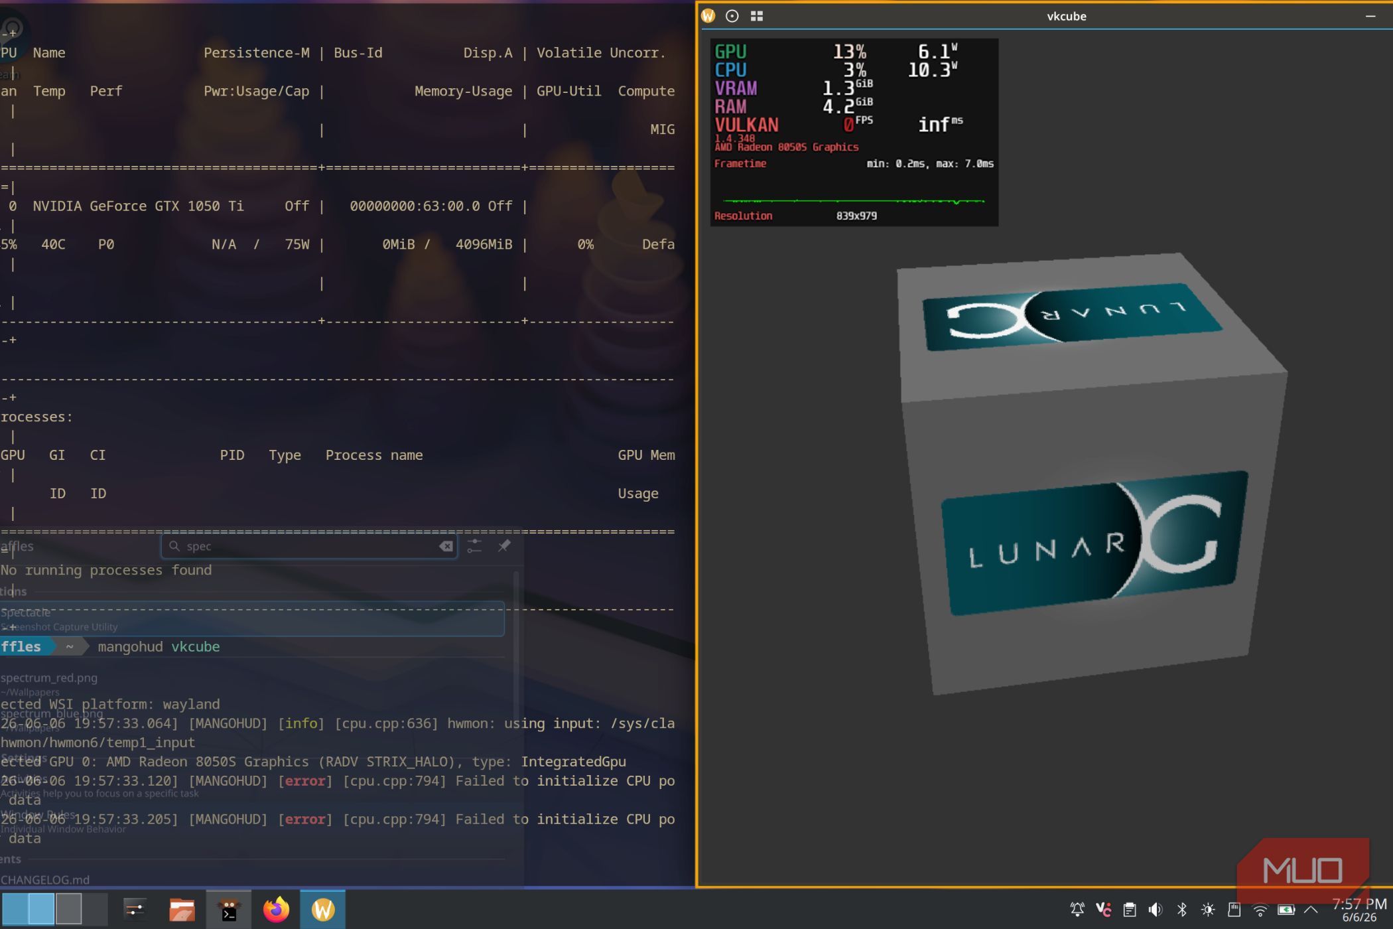Viewport: 1393px width, 929px height.
Task: Open the Wi-Fi networks tray icon
Action: [x=1260, y=910]
